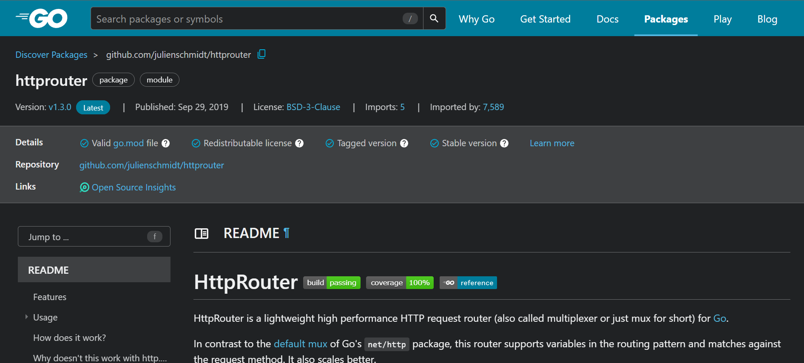Click the HttpRouter README heading

pos(246,282)
